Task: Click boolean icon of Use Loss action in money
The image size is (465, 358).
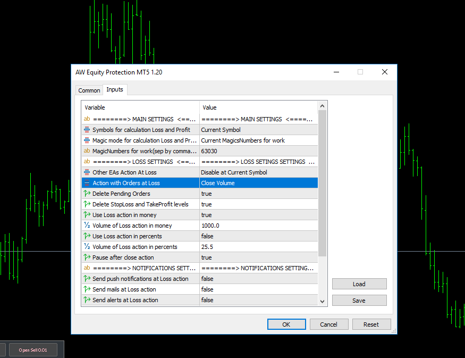Action: coord(87,214)
